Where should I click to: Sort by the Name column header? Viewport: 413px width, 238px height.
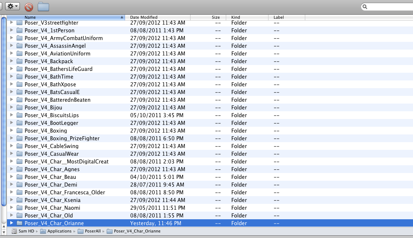pos(65,17)
